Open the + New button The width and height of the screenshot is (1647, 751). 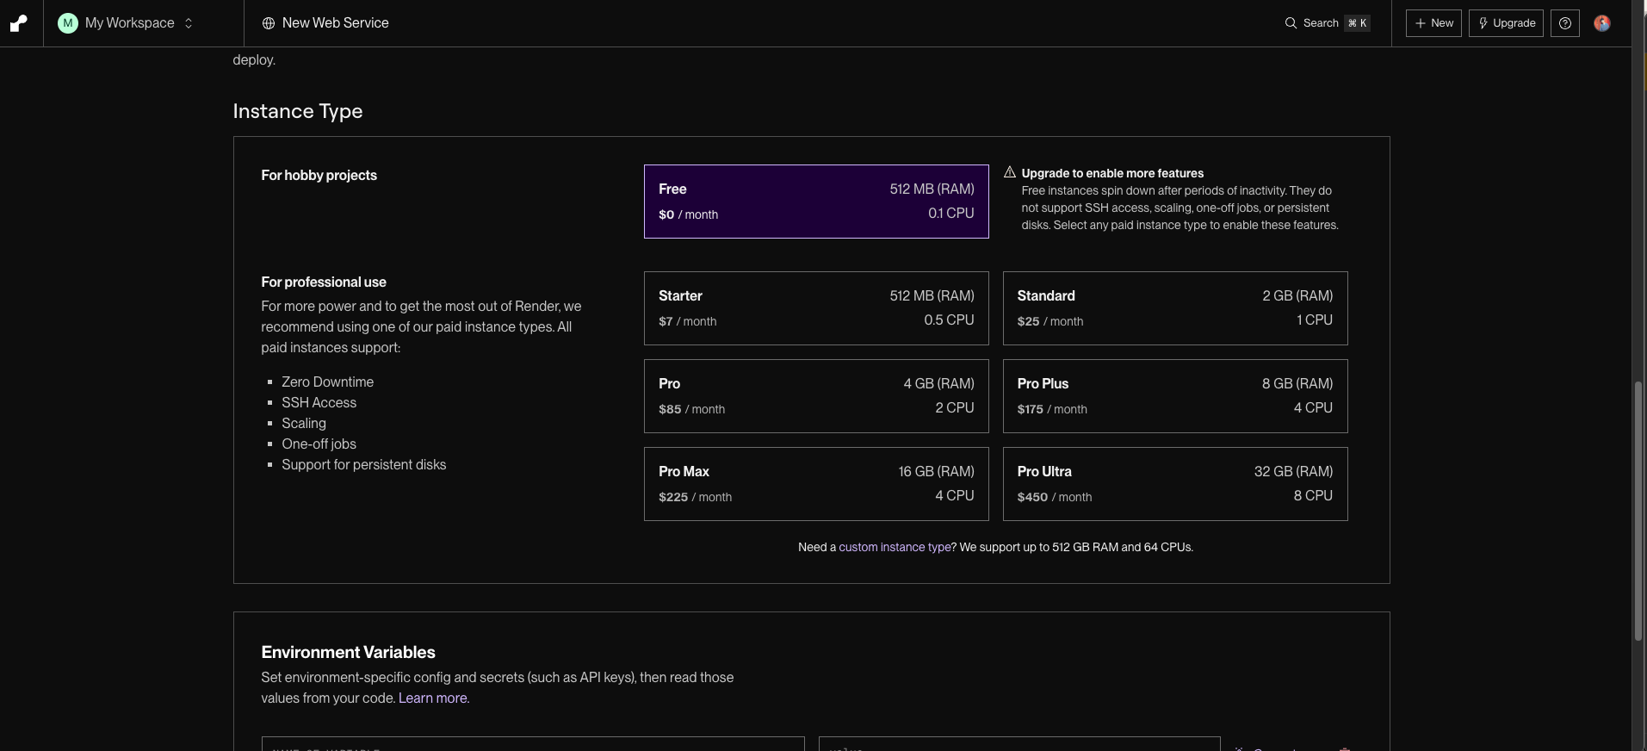pyautogui.click(x=1433, y=23)
